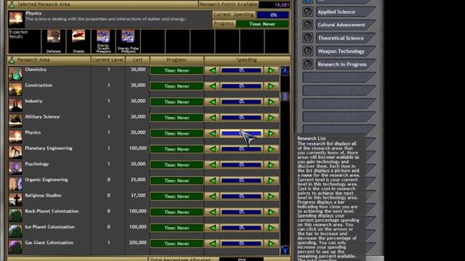
Task: Select the Energy Stream Weapons result thumbnail
Action: (x=103, y=41)
